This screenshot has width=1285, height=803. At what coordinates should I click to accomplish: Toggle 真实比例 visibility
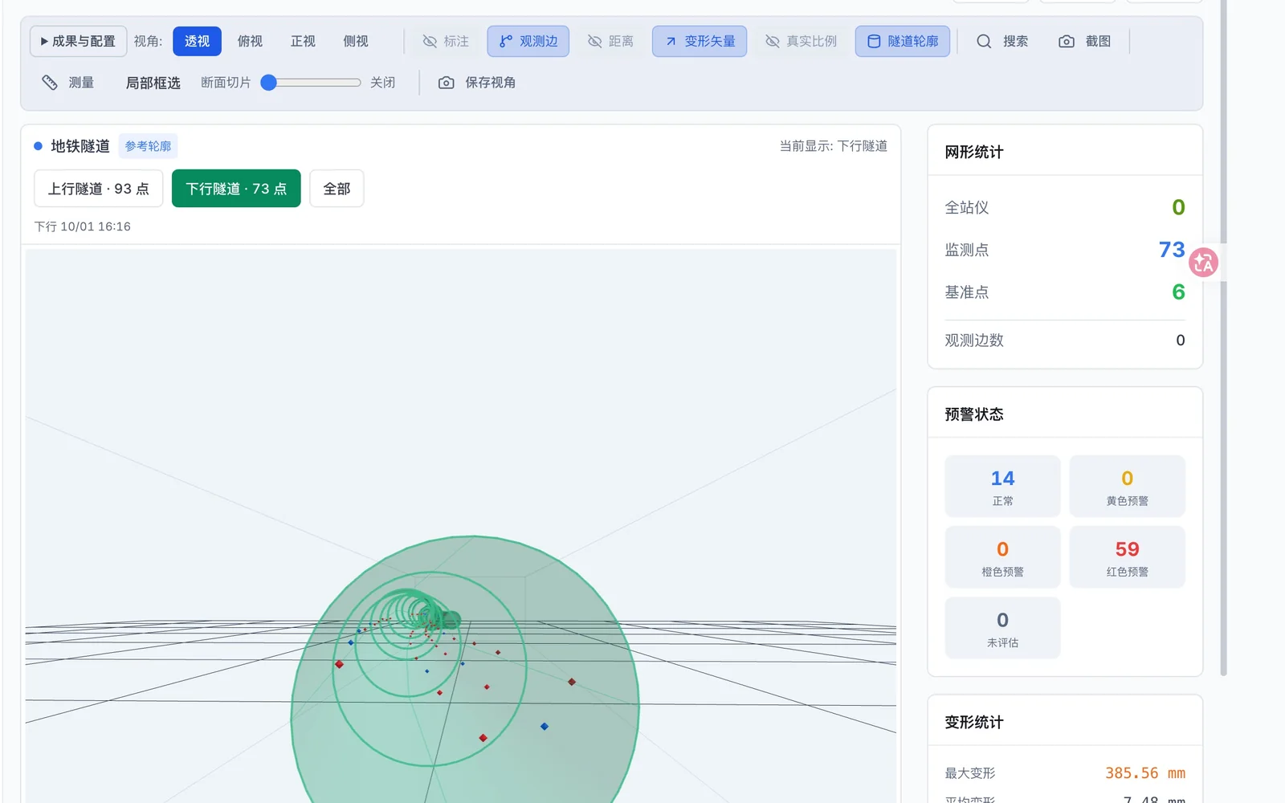coord(801,41)
